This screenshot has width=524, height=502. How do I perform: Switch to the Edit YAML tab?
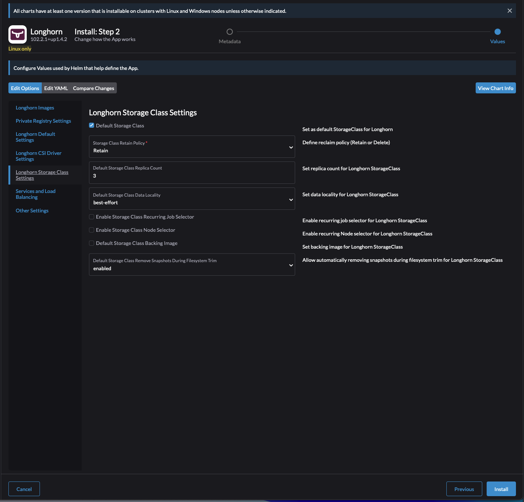[56, 88]
